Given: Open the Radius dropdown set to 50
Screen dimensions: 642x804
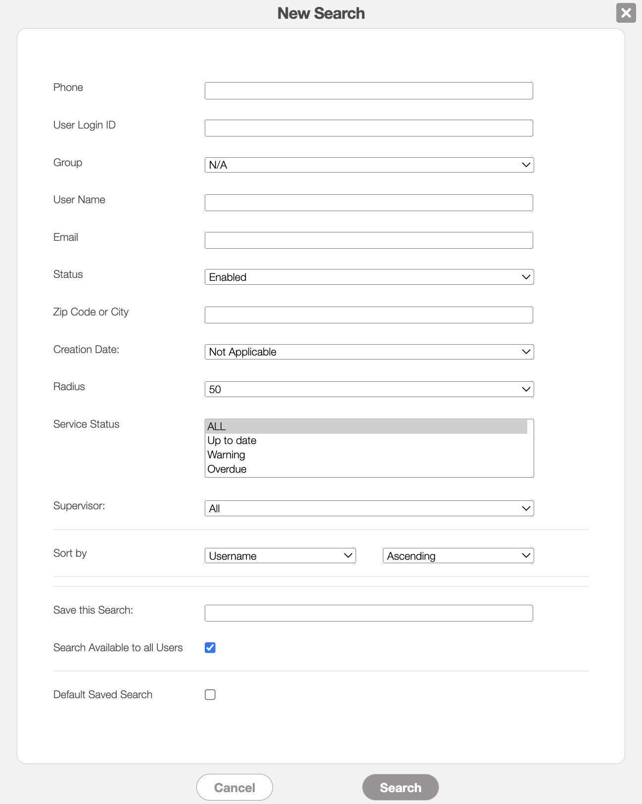Looking at the screenshot, I should click(x=369, y=389).
